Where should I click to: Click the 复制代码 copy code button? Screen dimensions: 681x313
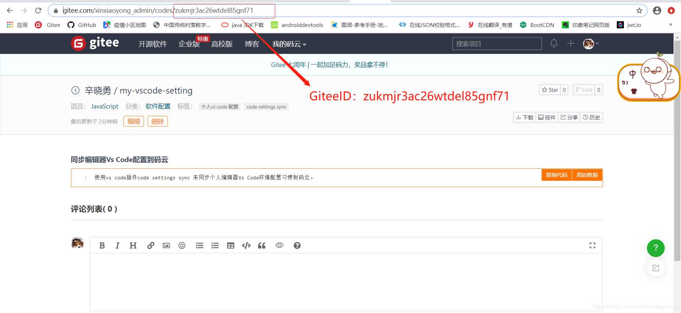click(557, 175)
